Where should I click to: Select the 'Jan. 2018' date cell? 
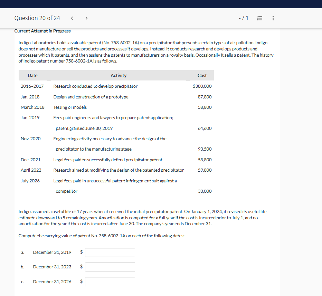tap(30, 97)
